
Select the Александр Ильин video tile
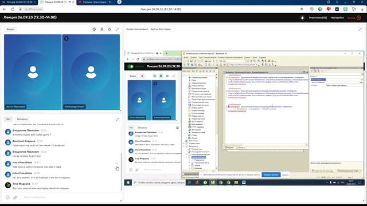91,72
